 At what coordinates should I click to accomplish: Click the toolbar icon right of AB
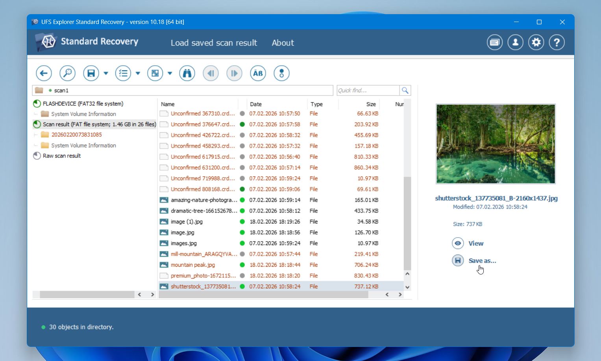click(x=281, y=73)
